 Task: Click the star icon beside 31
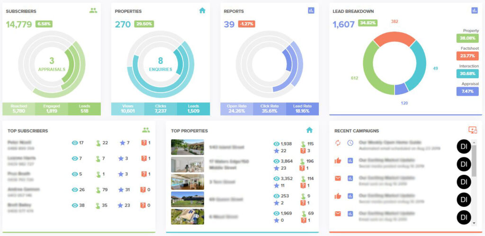point(121,190)
